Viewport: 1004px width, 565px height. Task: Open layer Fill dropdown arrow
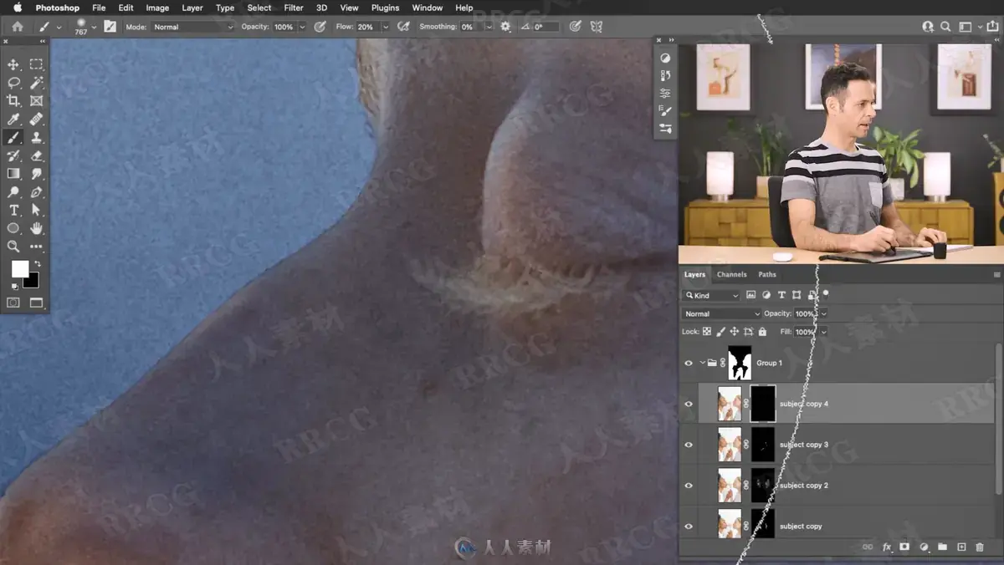click(823, 332)
